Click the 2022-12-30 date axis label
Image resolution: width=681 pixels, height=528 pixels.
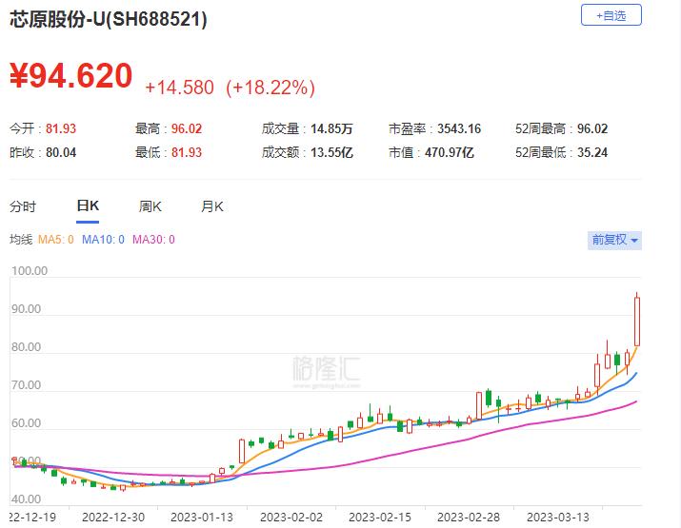click(x=113, y=518)
